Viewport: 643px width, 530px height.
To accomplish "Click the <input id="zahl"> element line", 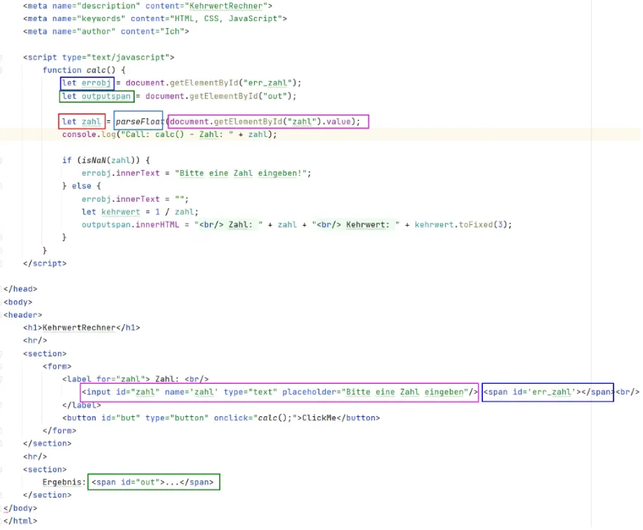I will pos(279,392).
